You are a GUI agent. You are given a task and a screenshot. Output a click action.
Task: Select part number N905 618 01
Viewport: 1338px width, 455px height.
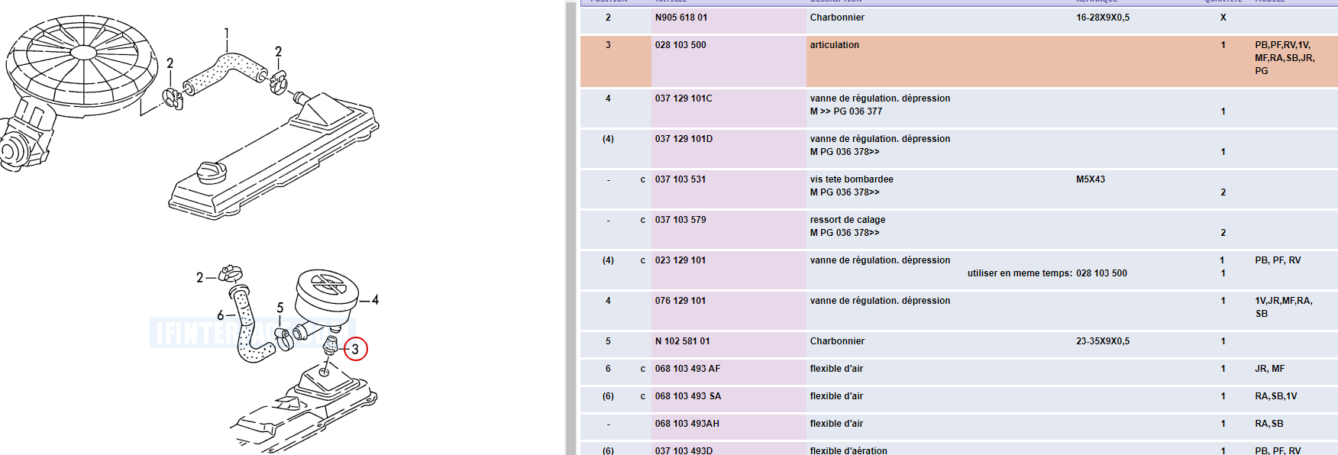(x=680, y=18)
